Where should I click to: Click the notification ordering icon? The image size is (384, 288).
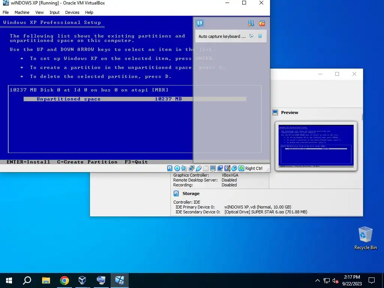pos(251,23)
